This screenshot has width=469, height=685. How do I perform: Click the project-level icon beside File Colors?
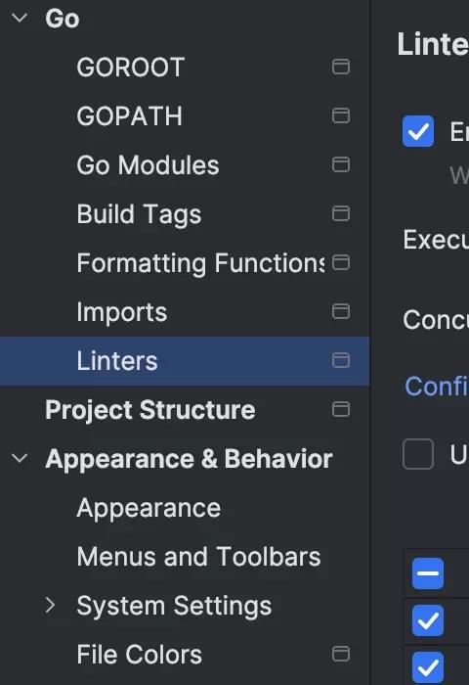[x=341, y=654]
